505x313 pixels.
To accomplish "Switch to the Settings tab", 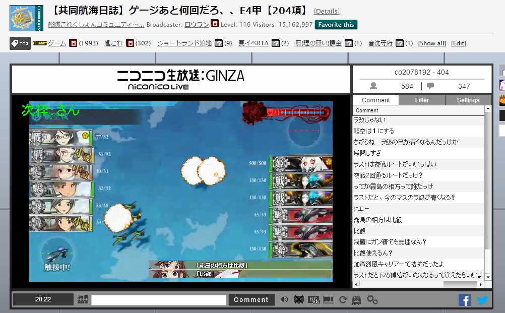I will pyautogui.click(x=468, y=100).
